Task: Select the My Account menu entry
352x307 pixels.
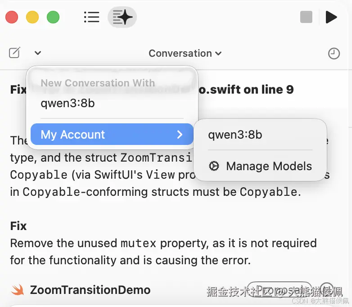Action: click(73, 134)
